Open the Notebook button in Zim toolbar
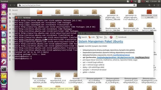Viewport: 161px width, 90px height. click(121, 37)
